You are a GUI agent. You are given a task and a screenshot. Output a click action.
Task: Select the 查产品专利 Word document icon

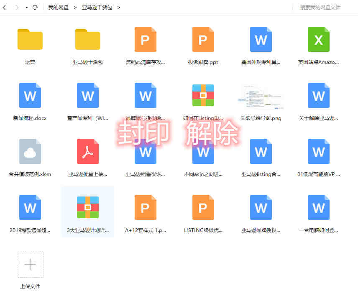click(x=88, y=95)
